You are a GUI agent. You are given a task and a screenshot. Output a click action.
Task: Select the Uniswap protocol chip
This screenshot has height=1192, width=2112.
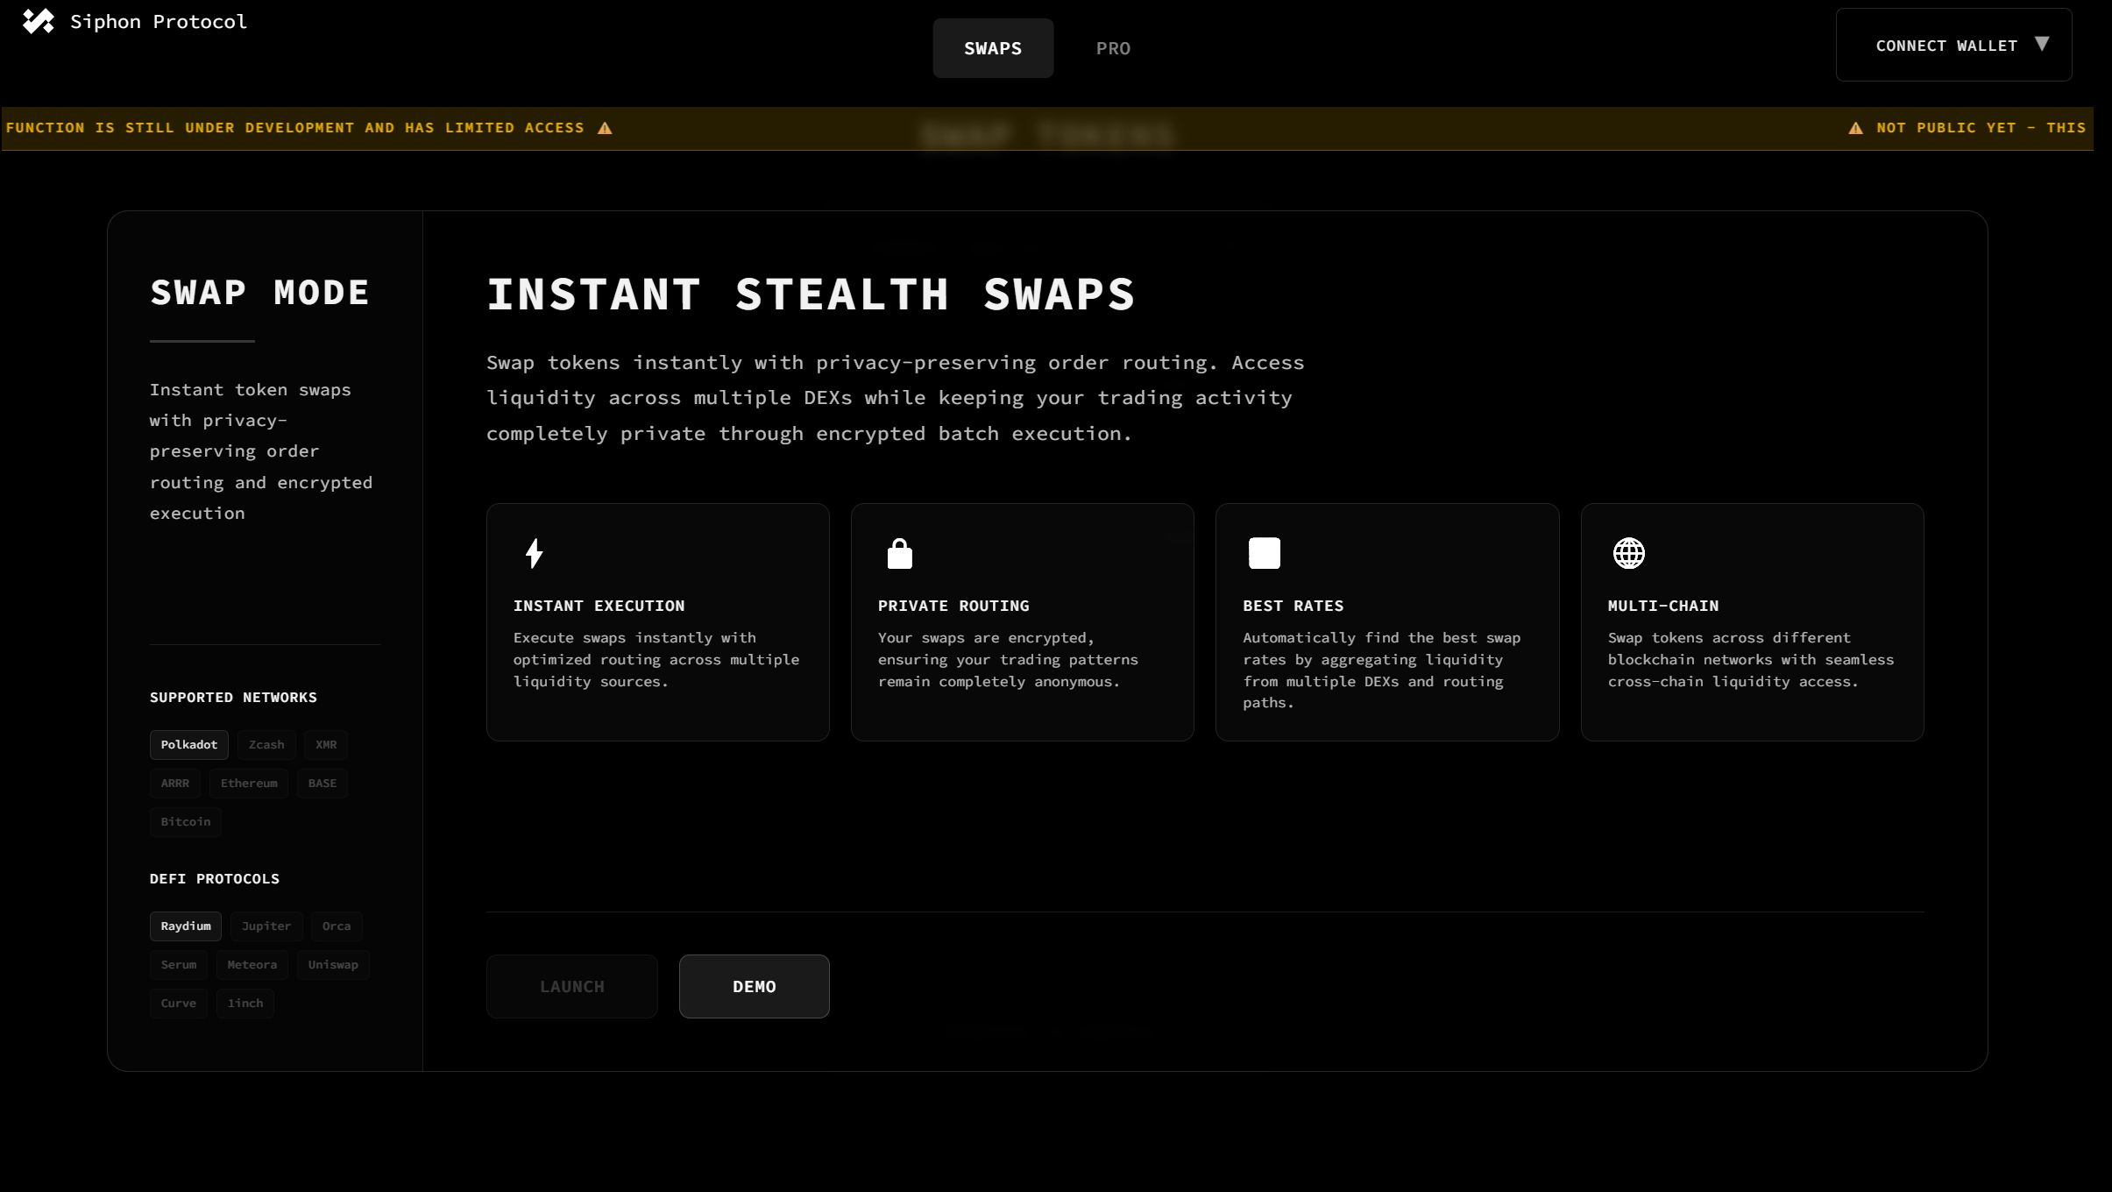[x=333, y=964]
